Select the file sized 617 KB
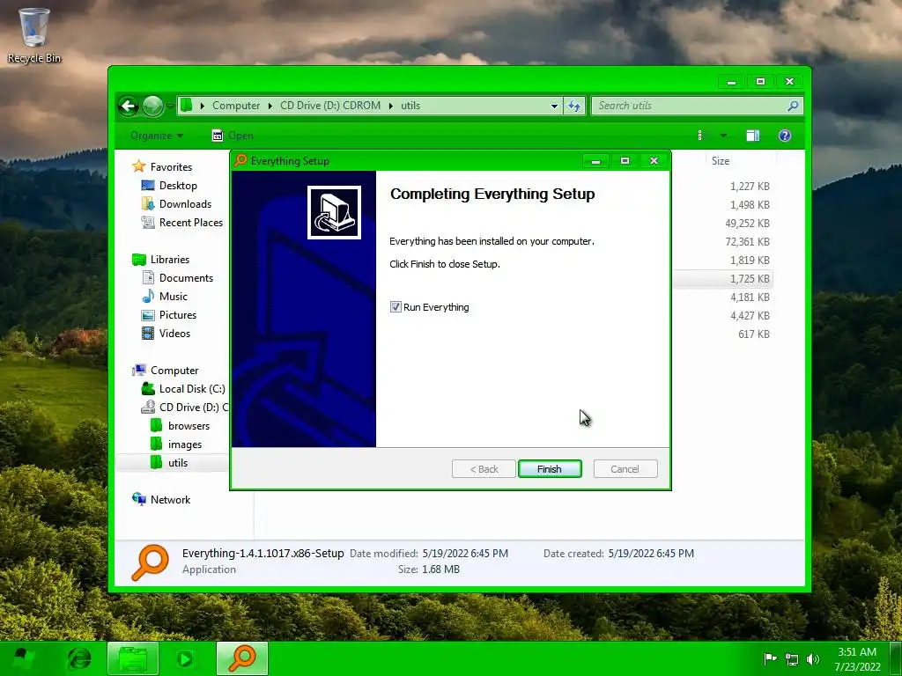Screen dimensions: 902x676 coord(754,334)
